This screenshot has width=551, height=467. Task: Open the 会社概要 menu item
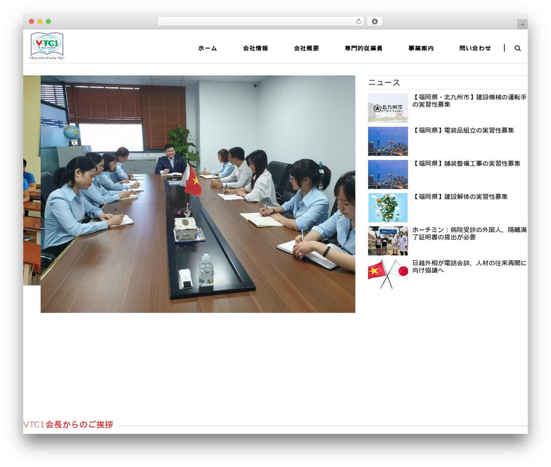(x=306, y=48)
